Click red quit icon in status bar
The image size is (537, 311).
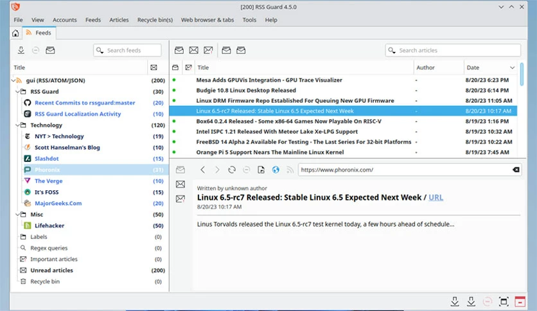point(520,301)
